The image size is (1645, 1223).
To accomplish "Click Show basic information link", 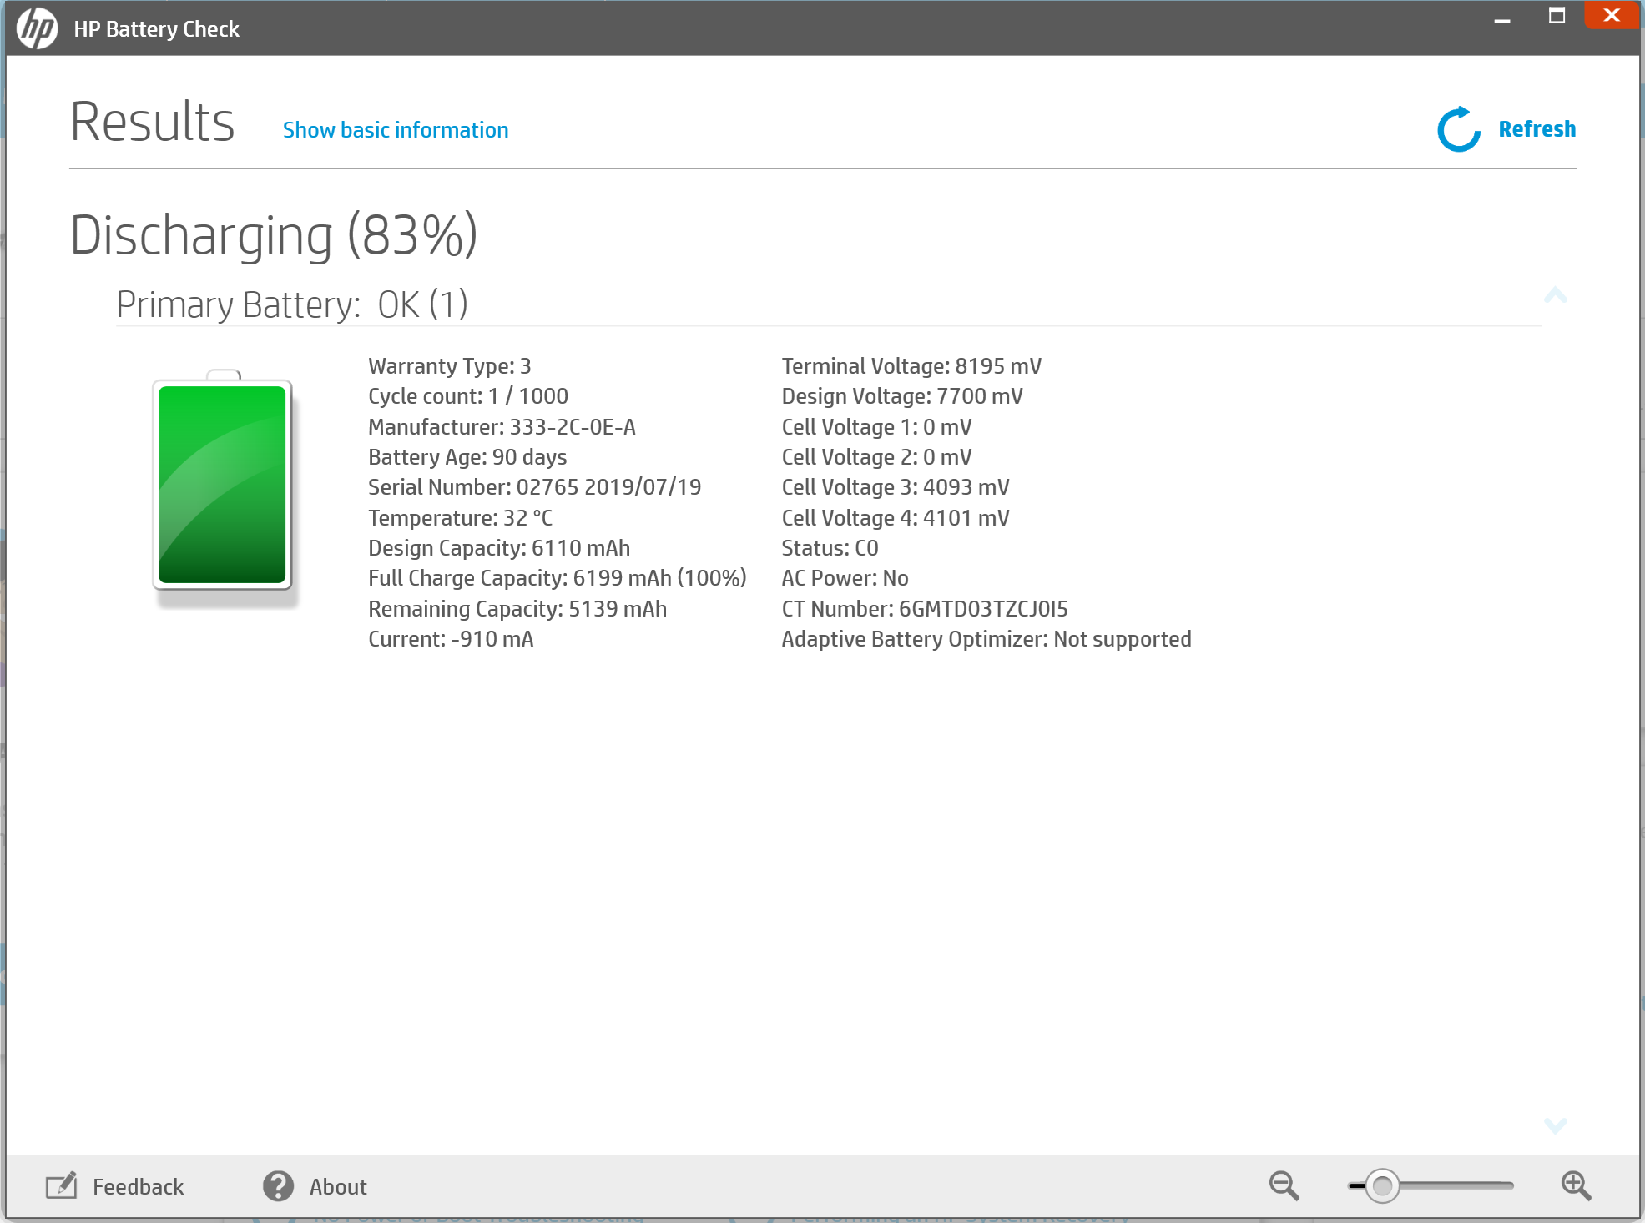I will tap(395, 130).
